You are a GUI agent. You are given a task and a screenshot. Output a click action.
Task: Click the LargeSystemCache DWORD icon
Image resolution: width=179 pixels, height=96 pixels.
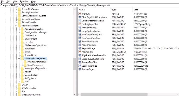click(x=80, y=31)
